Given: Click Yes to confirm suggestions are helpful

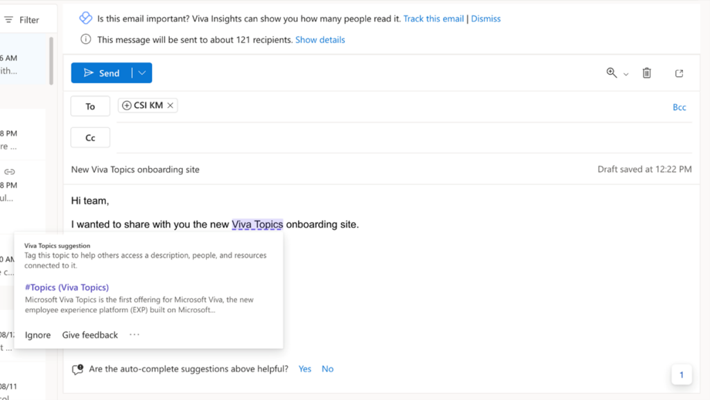Looking at the screenshot, I should coord(304,369).
